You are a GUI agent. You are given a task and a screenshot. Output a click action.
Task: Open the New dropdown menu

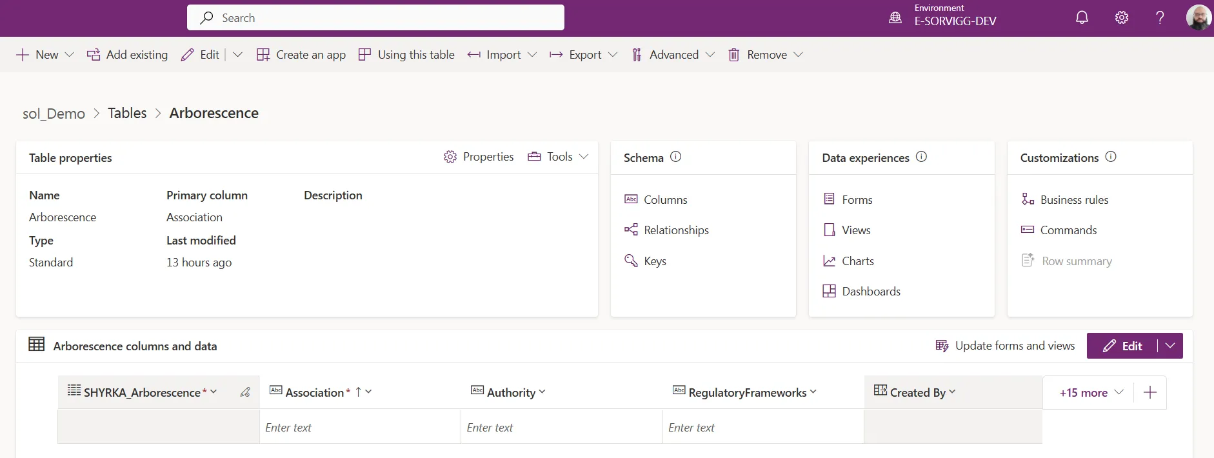pyautogui.click(x=45, y=55)
